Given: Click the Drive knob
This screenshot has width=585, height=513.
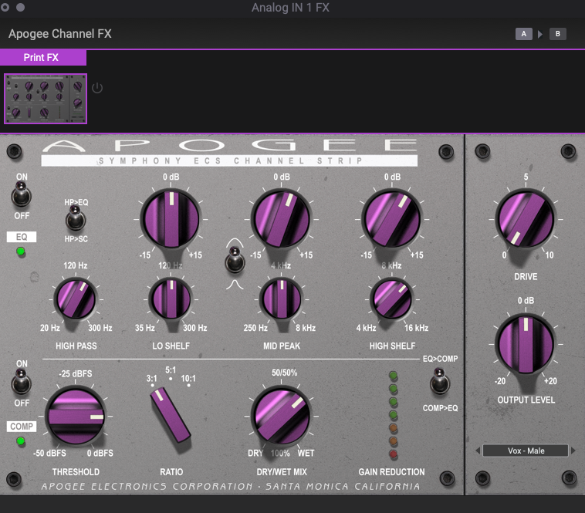Looking at the screenshot, I should coord(526,219).
